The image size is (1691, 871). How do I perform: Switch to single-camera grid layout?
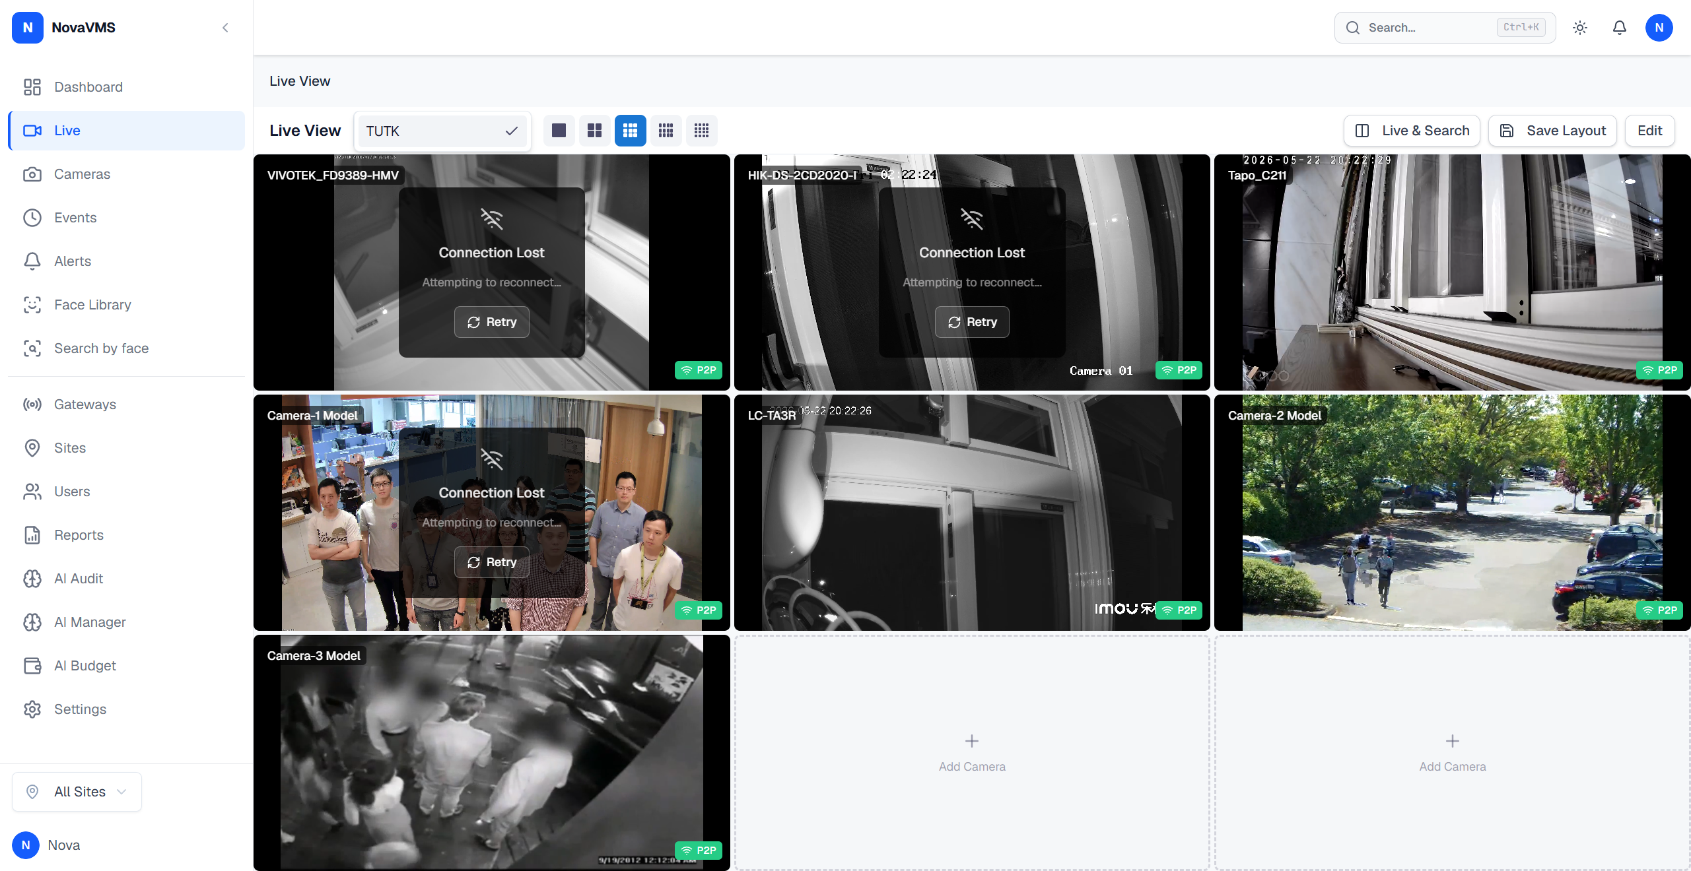(x=559, y=131)
